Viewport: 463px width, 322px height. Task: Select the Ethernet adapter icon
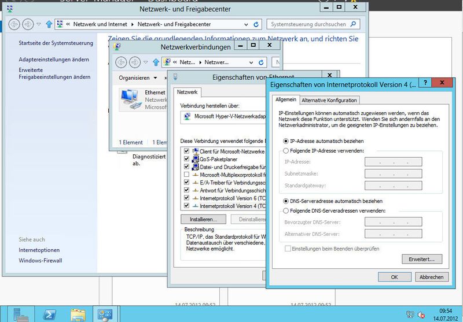click(129, 99)
